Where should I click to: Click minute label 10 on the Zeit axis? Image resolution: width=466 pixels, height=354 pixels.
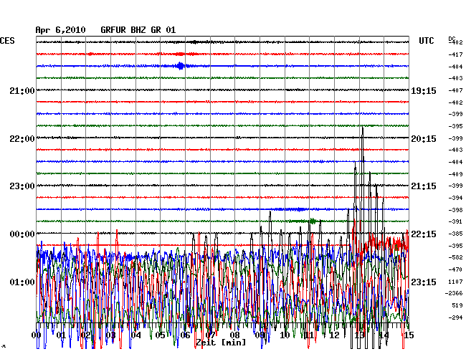coord(285,335)
